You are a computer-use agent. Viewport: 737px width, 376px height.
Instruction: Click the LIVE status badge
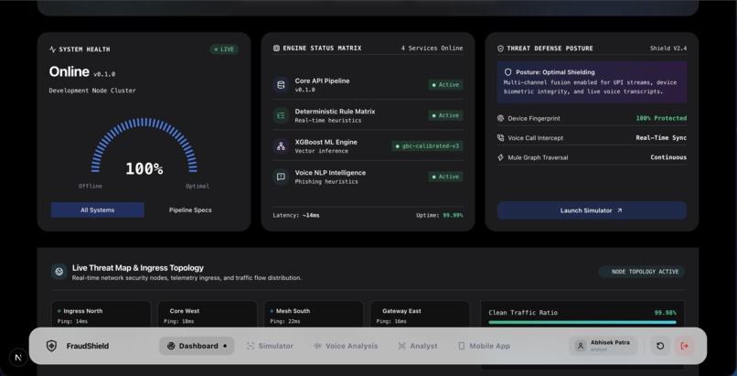click(224, 49)
